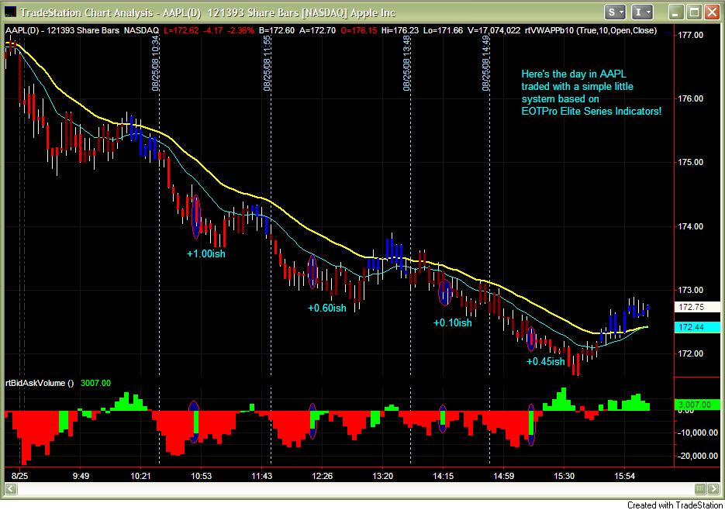Click the -20,000.00 volume axis label
Viewport: 725px width, 510px height.
coord(698,456)
